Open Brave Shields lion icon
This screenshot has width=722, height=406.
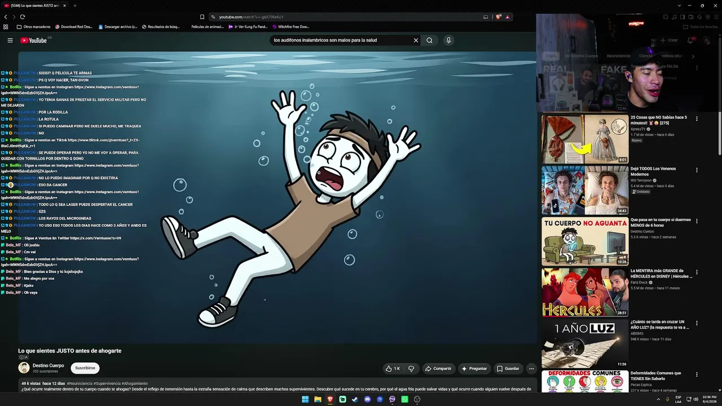pos(499,17)
